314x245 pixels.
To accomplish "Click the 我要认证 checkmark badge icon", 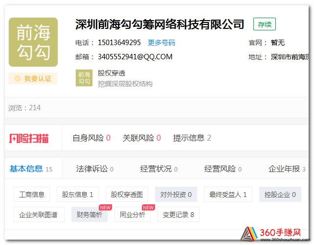I will tap(18, 78).
